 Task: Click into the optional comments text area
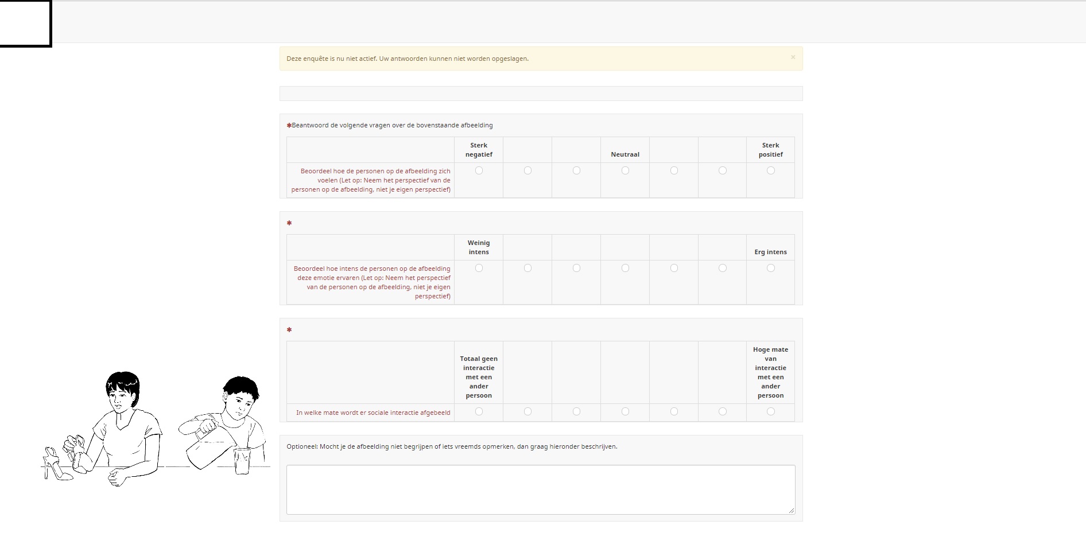tap(540, 489)
